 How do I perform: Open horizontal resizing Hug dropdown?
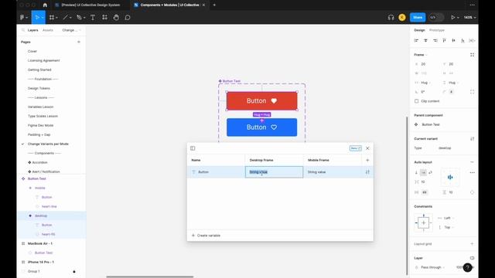(x=423, y=83)
